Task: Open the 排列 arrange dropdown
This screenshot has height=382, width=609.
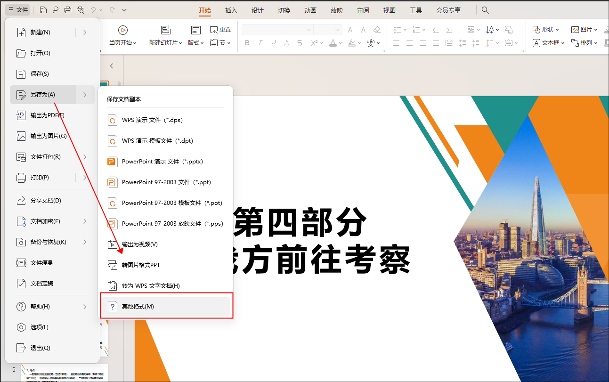Action: tap(584, 43)
